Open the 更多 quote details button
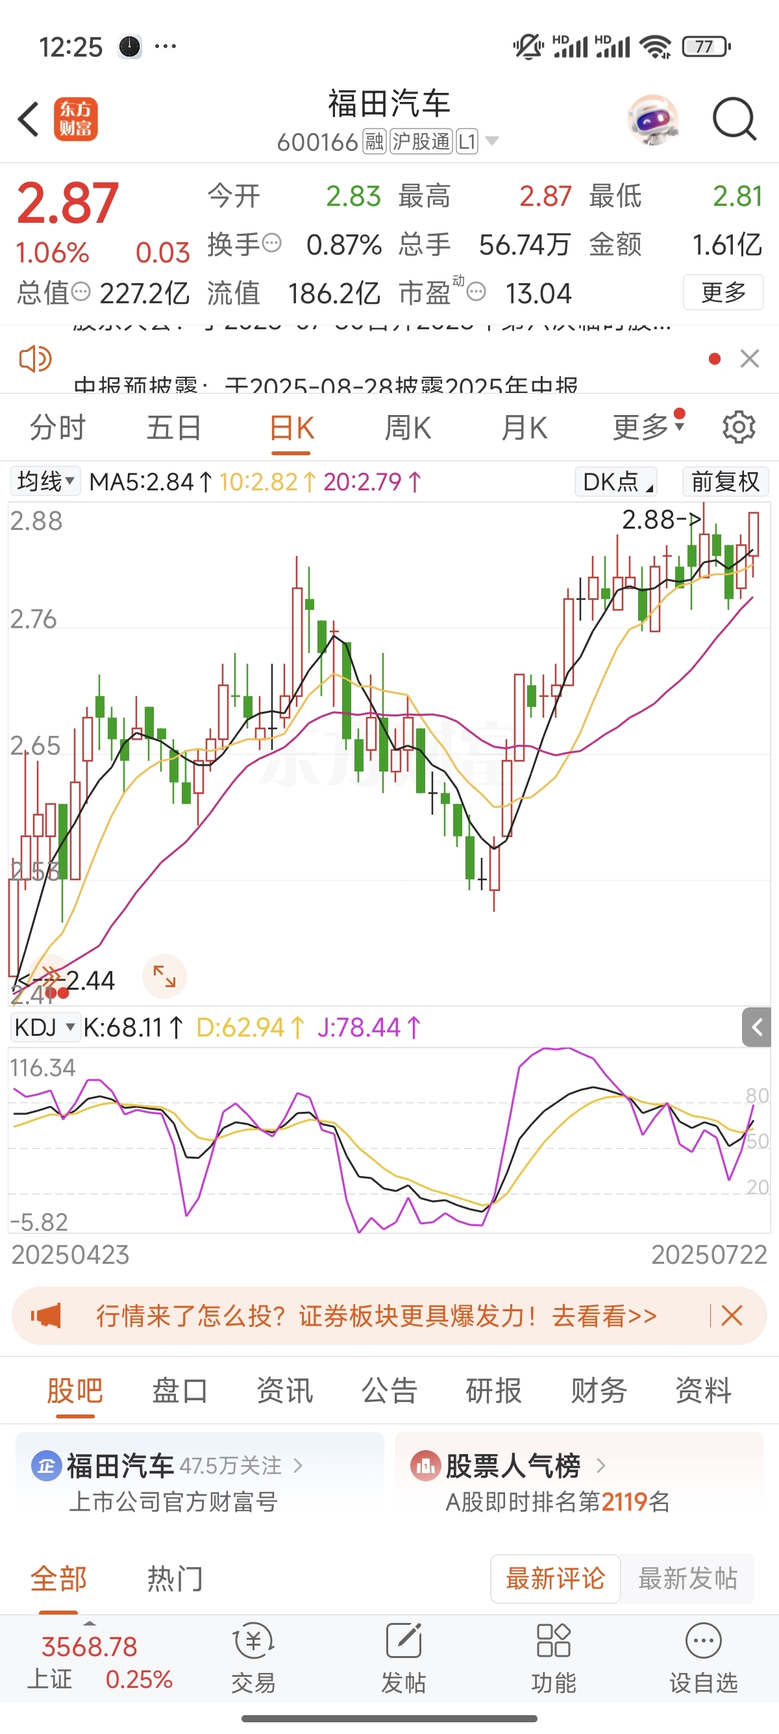The image size is (779, 1734). pos(723,292)
